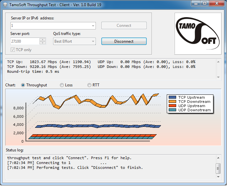Select the Loss chart radio button
This screenshot has width=227, height=186.
pos(62,85)
